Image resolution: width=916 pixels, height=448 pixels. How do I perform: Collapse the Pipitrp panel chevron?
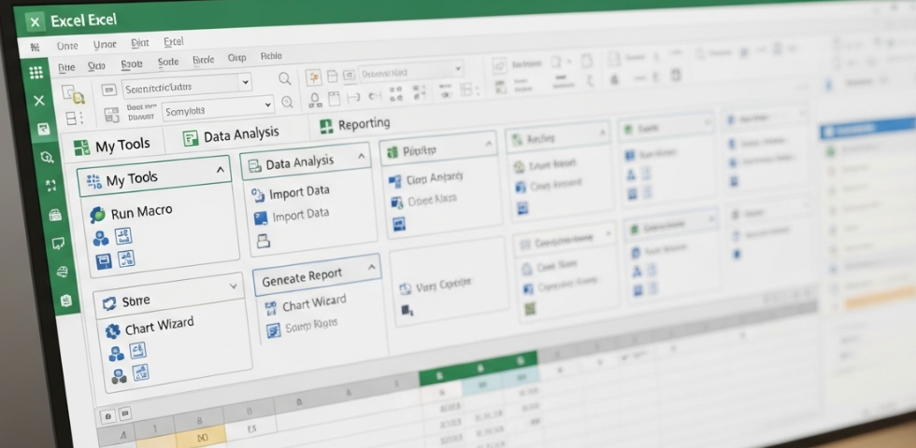pos(488,143)
